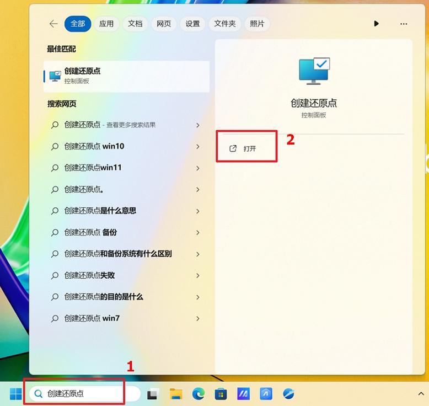The image size is (429, 406).
Task: Select suggestion 创建还原点。
Action: (126, 189)
